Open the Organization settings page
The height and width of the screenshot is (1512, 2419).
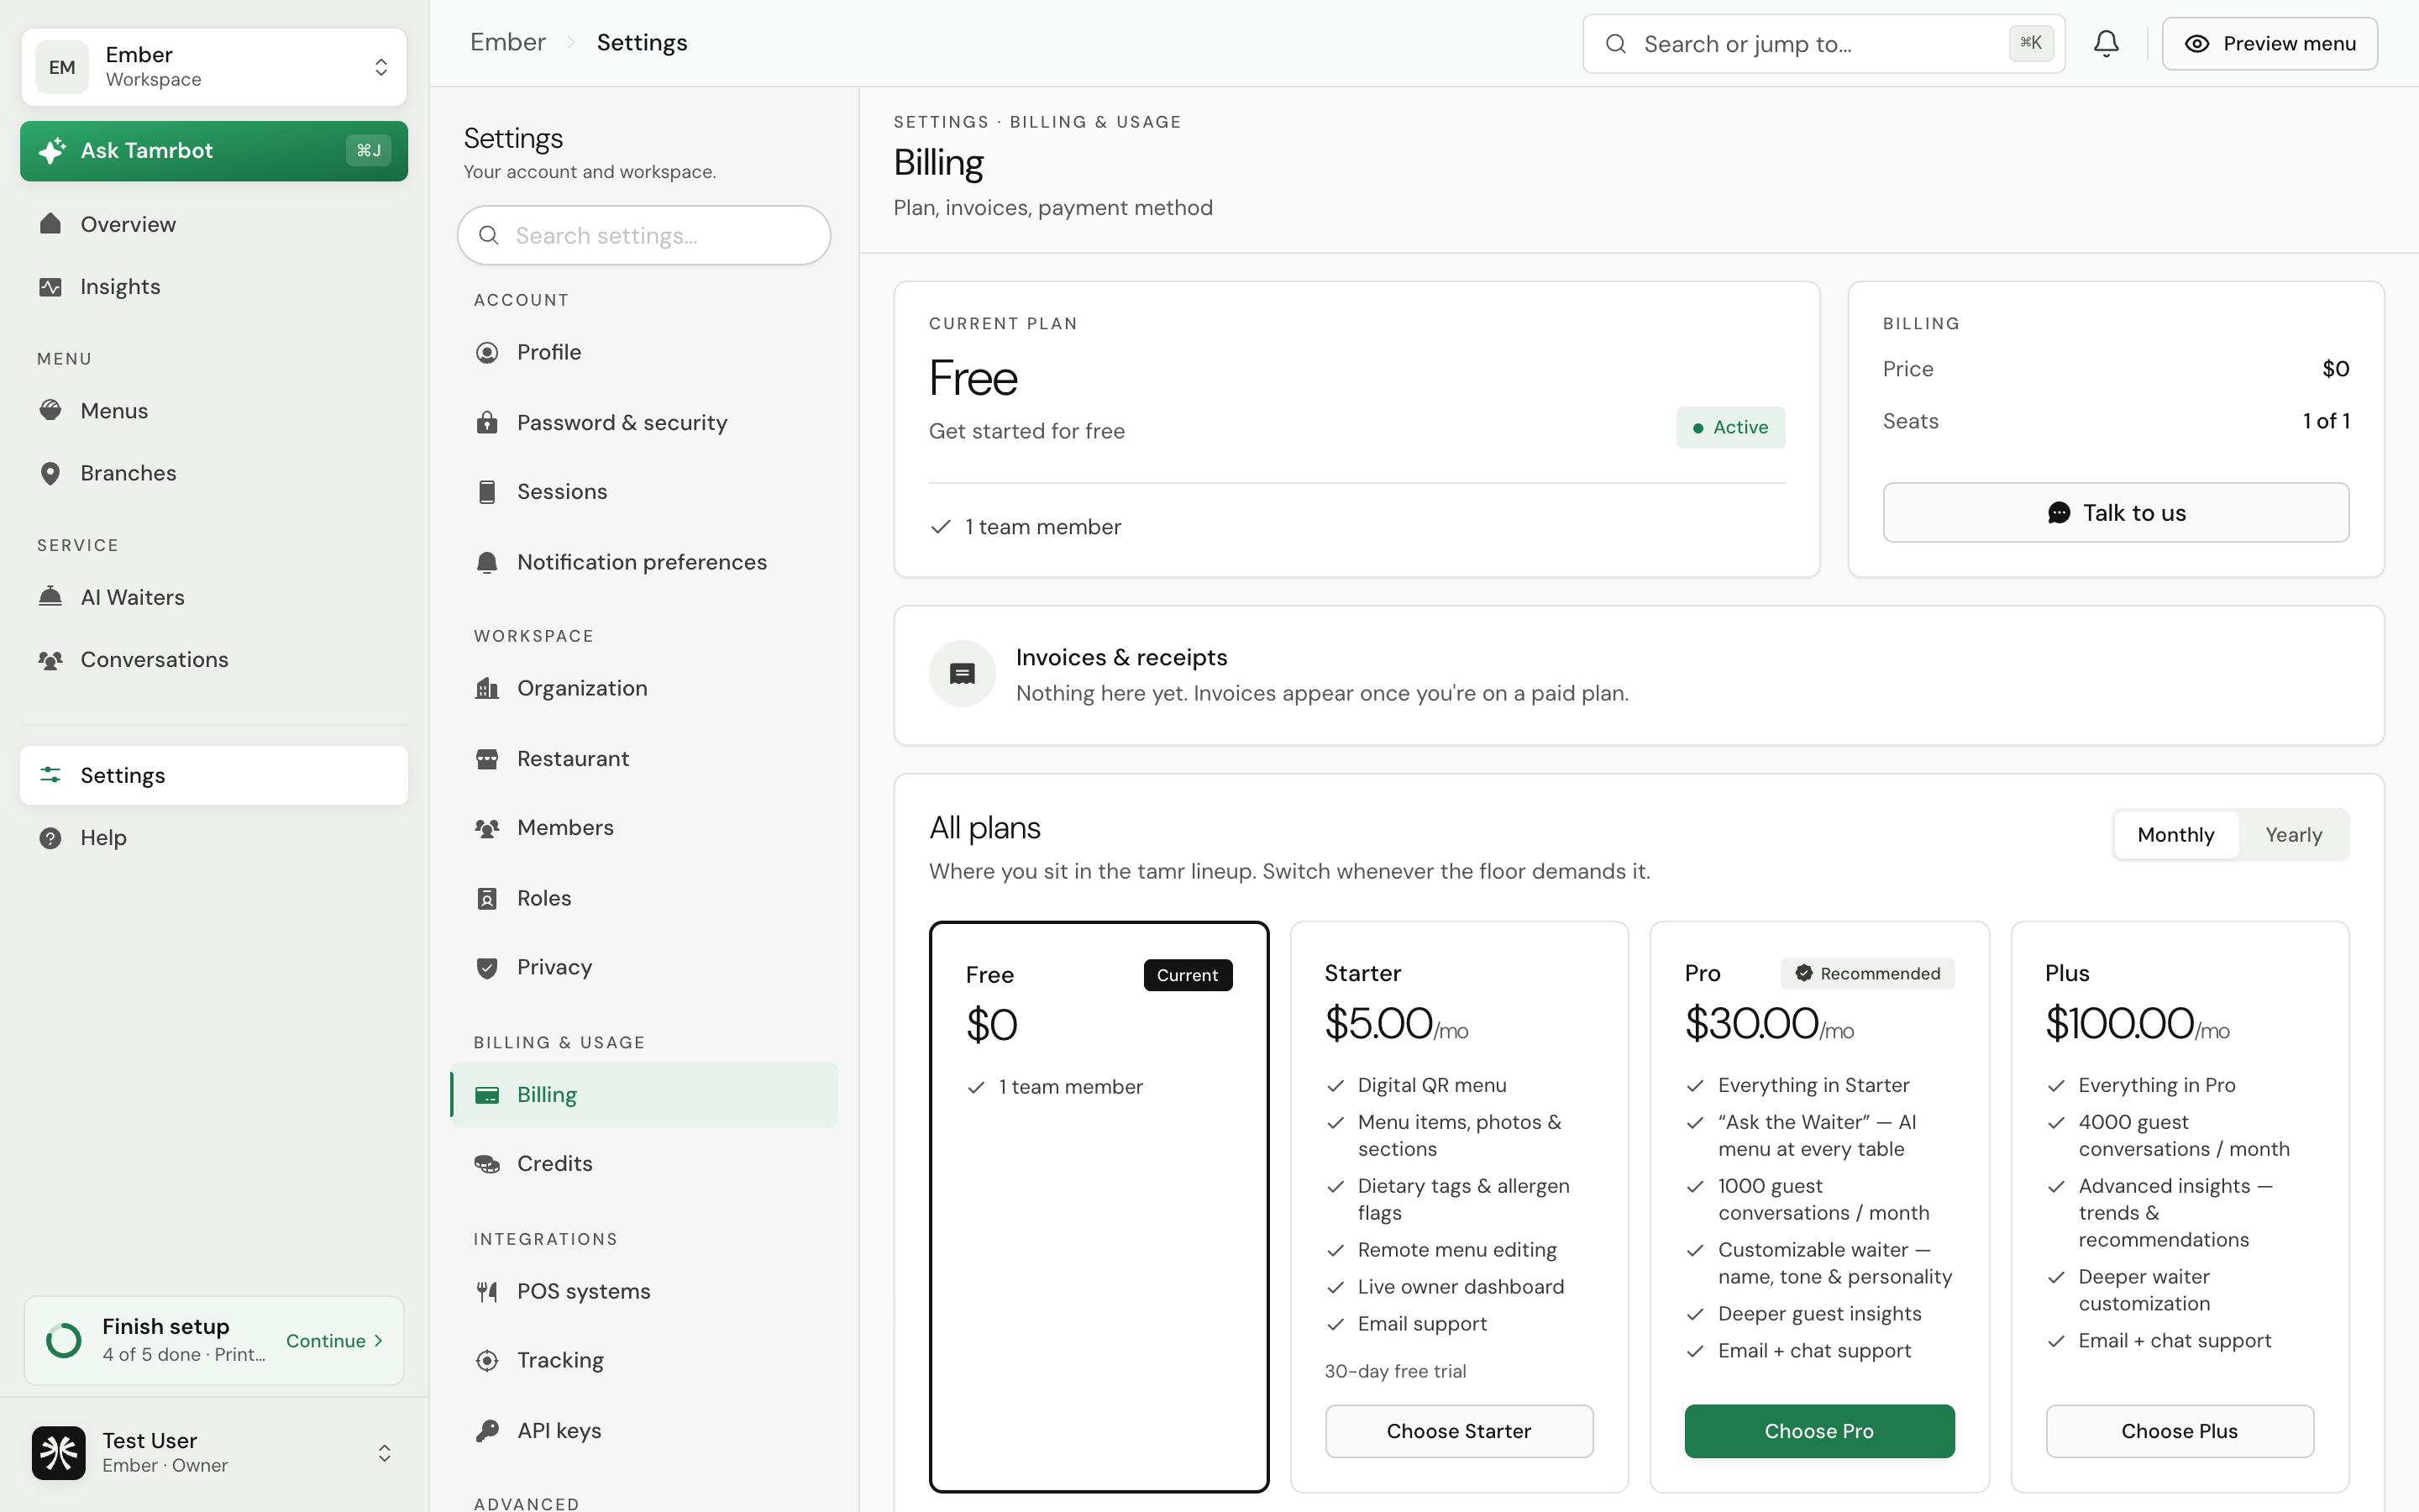tap(643, 688)
